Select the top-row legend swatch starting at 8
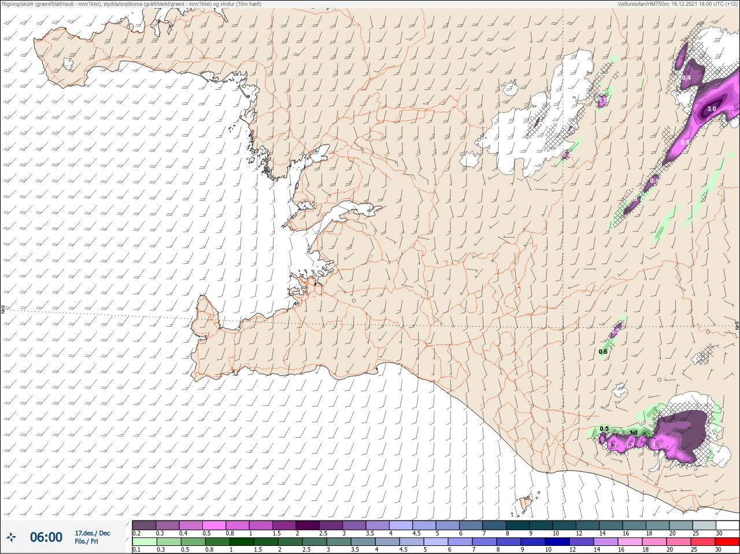Viewport: 740px width, 554px height. point(517,525)
